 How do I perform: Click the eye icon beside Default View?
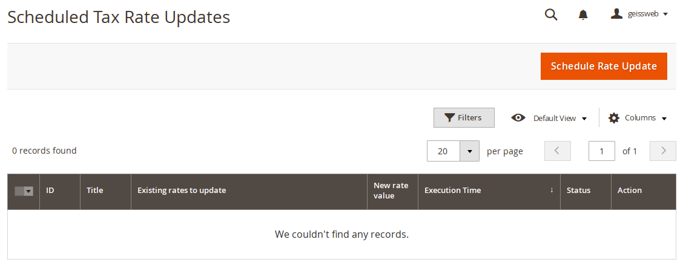coord(518,118)
